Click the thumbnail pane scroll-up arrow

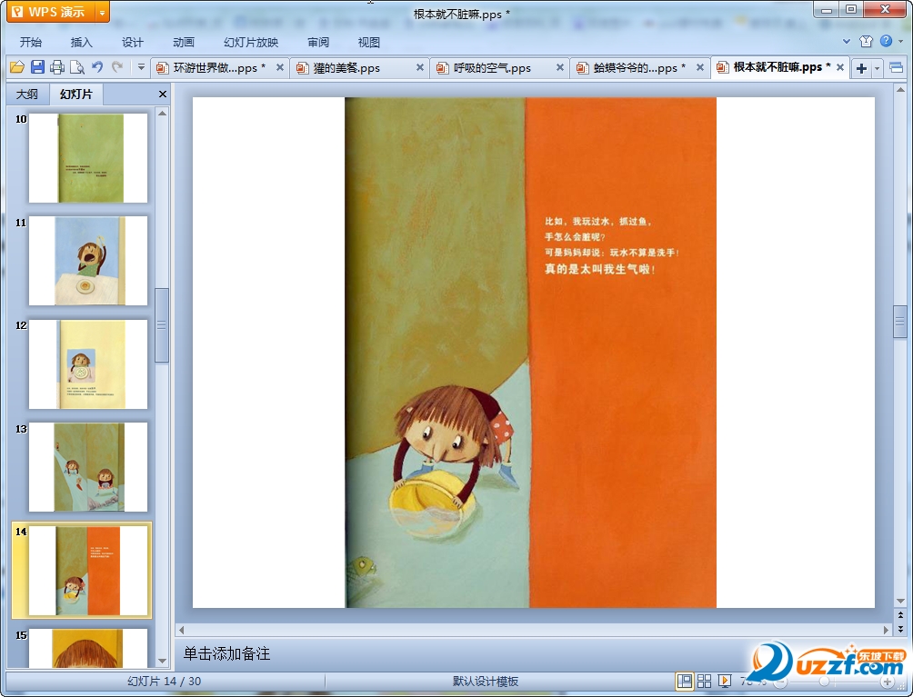(163, 113)
